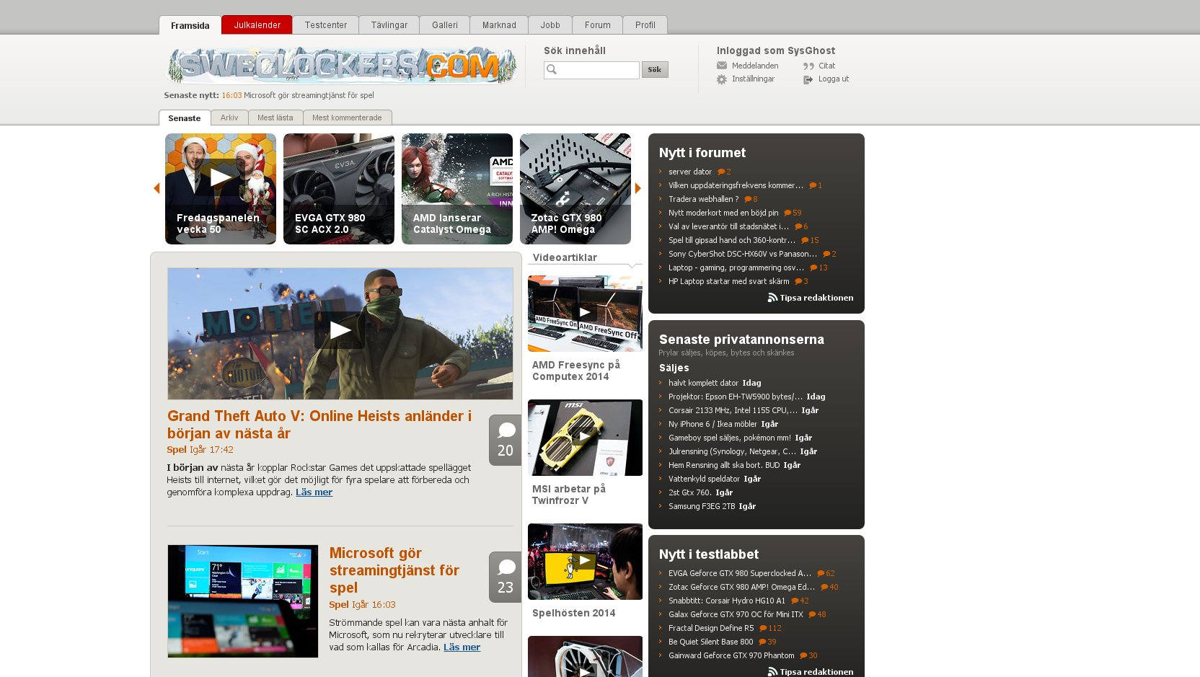1200x677 pixels.
Task: Focus the Sök innehåll search input
Action: [591, 70]
